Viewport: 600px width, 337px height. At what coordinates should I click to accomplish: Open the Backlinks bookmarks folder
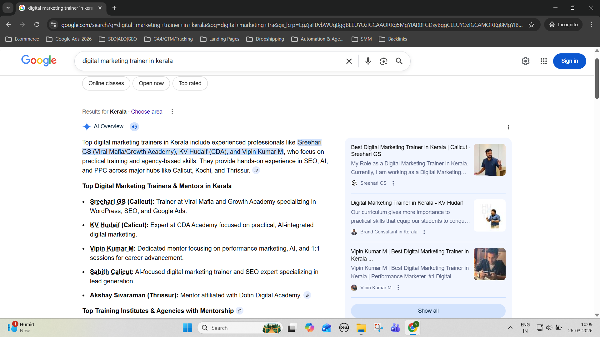[393, 39]
